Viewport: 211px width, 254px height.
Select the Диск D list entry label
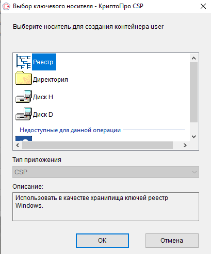click(x=43, y=115)
